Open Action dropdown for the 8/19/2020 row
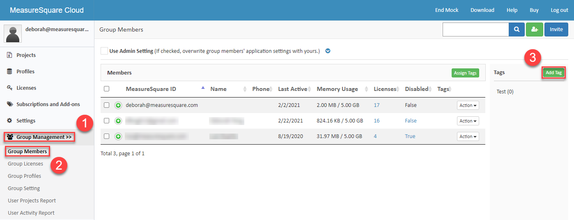The image size is (574, 220). click(x=468, y=136)
